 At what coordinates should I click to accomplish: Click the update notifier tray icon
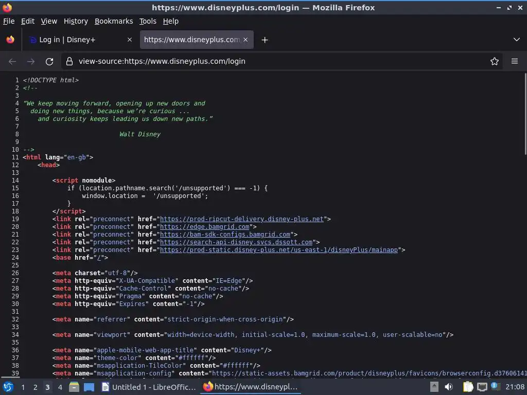click(x=495, y=386)
